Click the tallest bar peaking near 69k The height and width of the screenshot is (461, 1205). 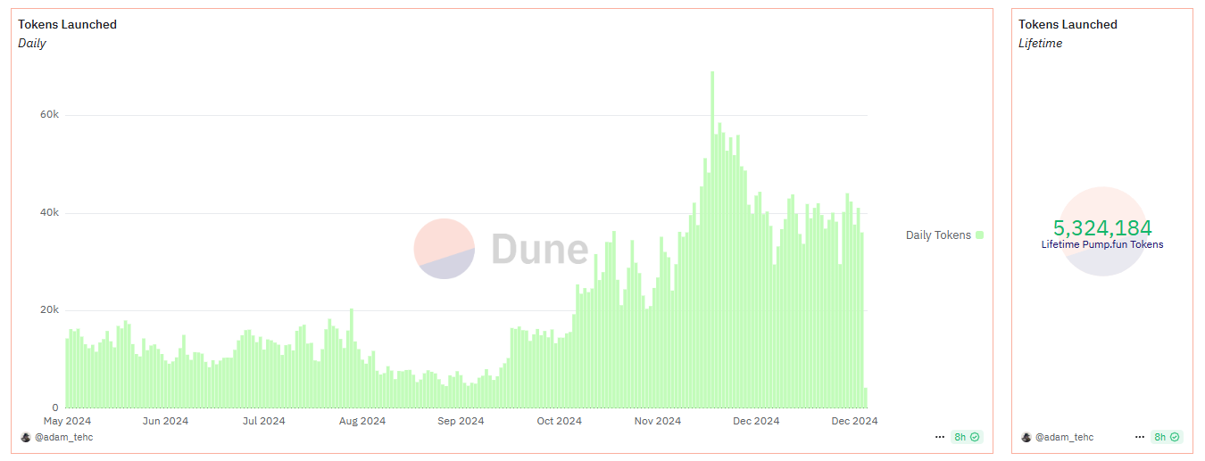pos(712,239)
